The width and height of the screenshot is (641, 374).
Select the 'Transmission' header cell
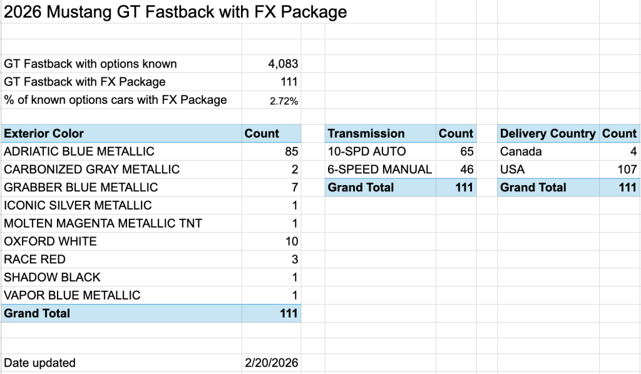pos(366,133)
